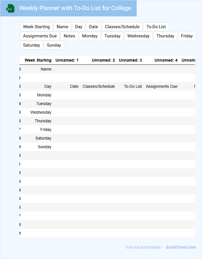Select the 'Wednesday' row cell in table
The width and height of the screenshot is (202, 259).
point(41,112)
